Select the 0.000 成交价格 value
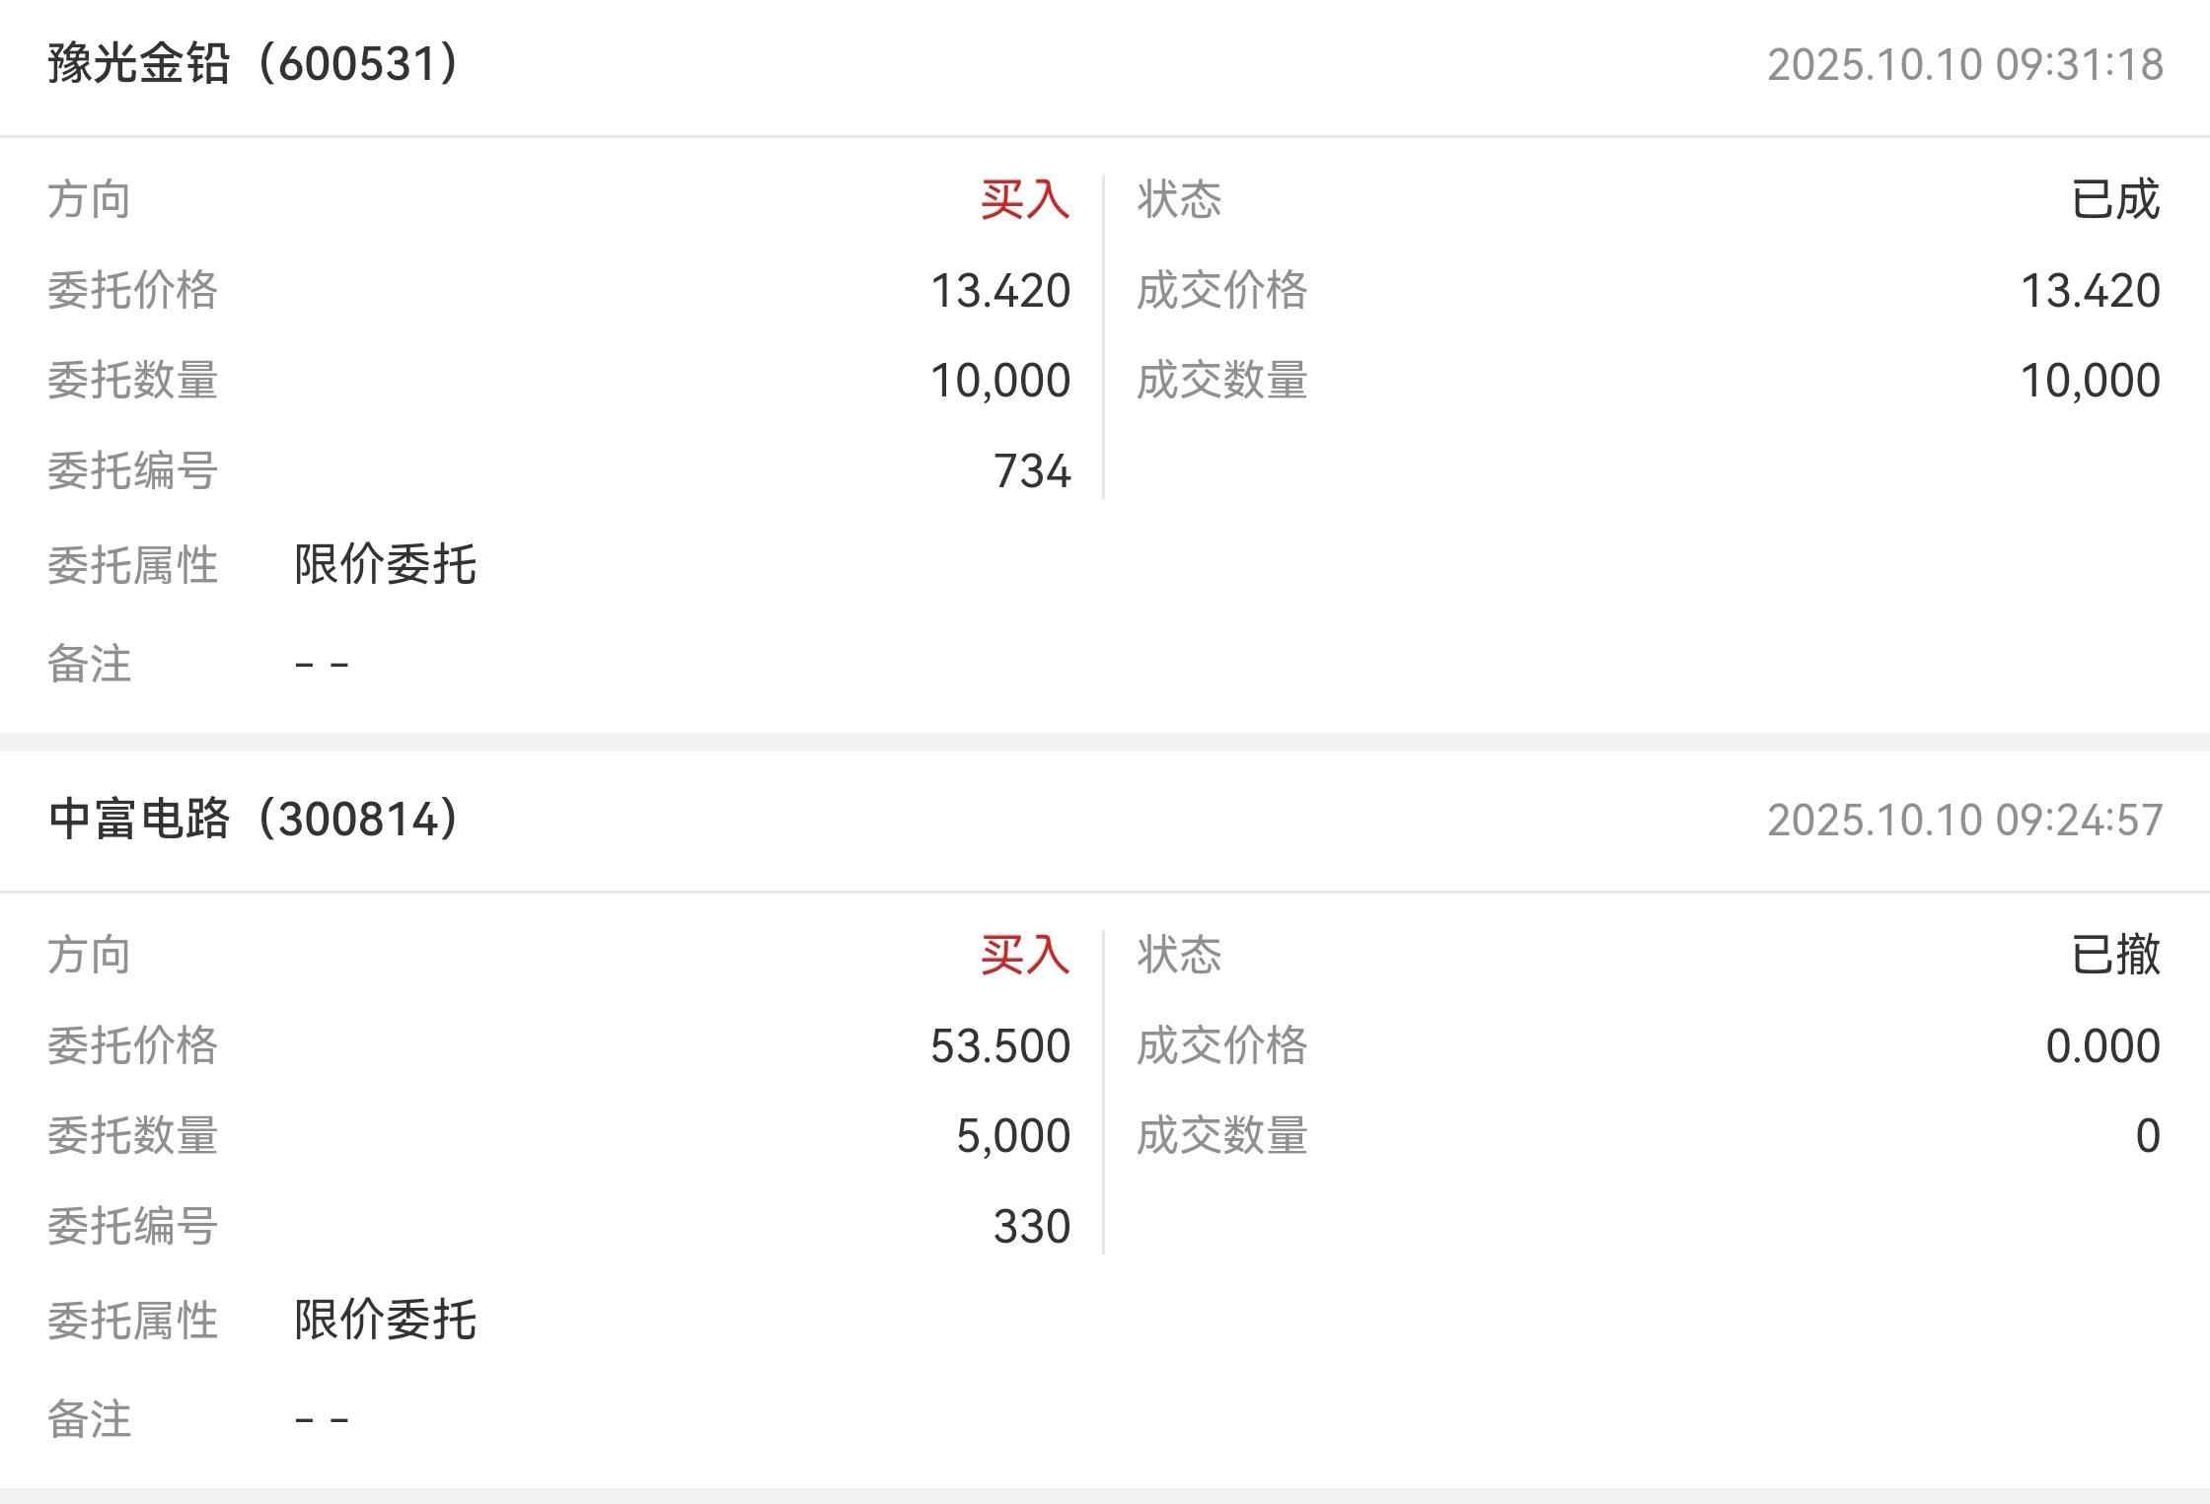Viewport: 2210px width, 1504px height. point(2102,1046)
